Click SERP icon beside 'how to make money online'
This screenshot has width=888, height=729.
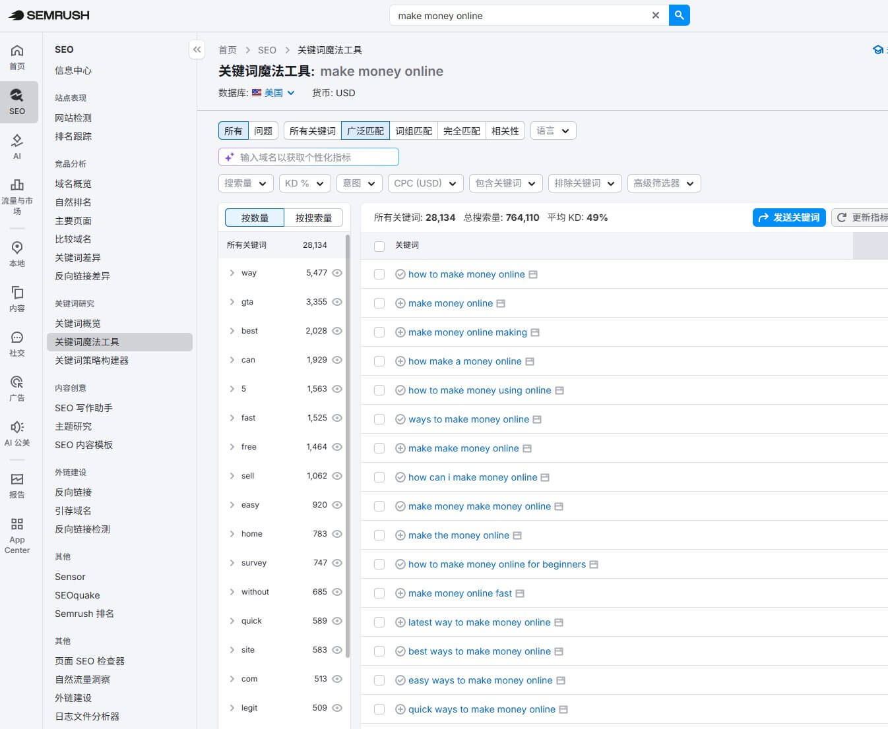pos(533,274)
